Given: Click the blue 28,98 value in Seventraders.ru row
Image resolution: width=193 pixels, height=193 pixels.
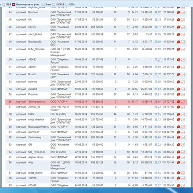Looking at the screenshot, I should point(158,102).
